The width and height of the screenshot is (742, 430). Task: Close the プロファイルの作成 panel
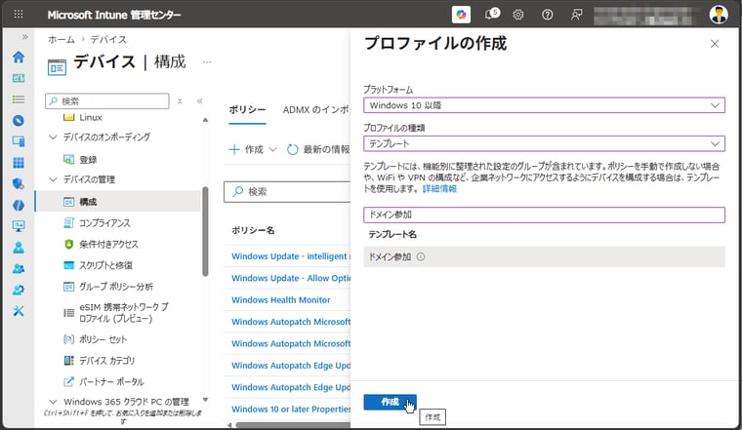point(715,44)
